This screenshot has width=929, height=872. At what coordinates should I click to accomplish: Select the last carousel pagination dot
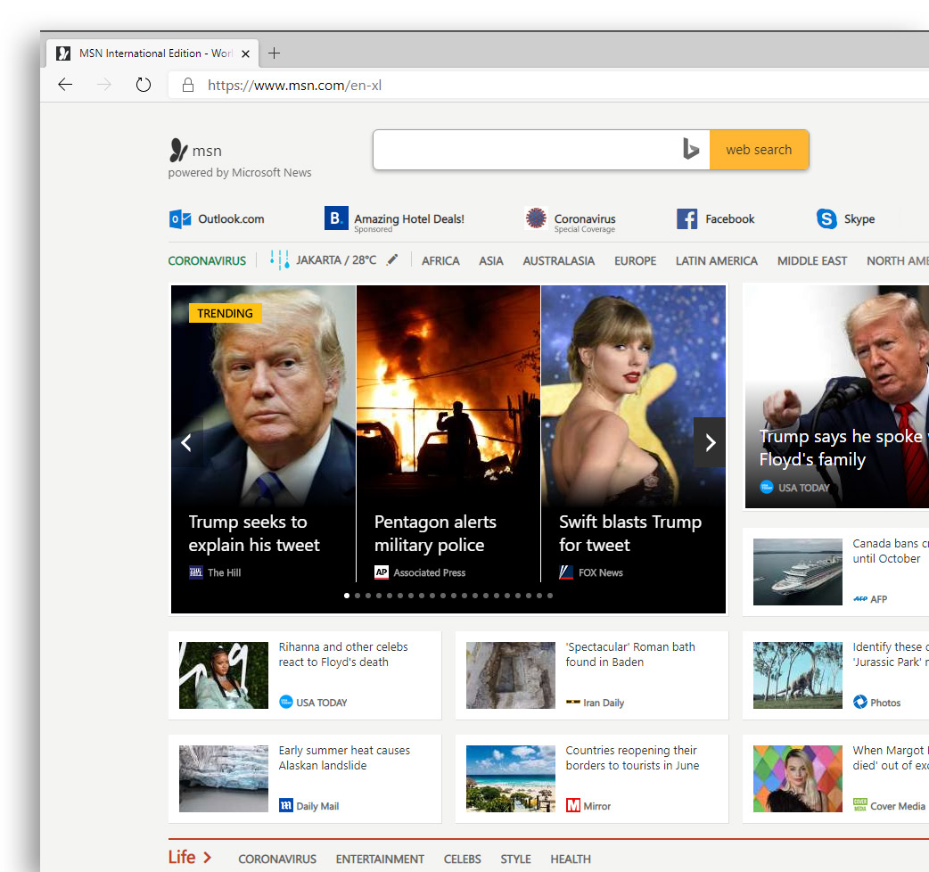click(x=550, y=596)
